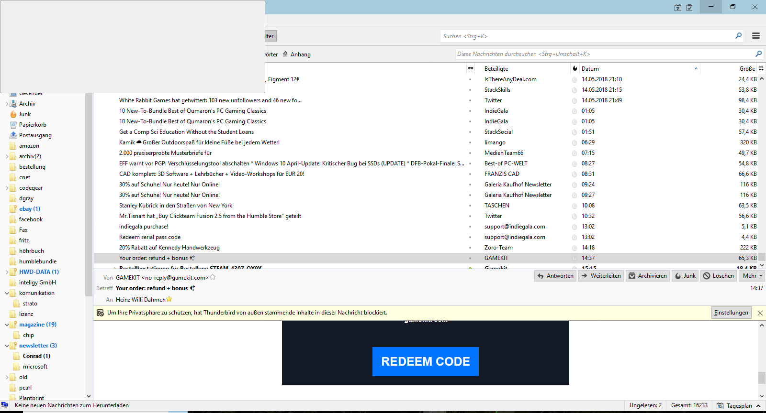The width and height of the screenshot is (766, 413).
Task: Expand the Archiv folder
Action: [7, 104]
